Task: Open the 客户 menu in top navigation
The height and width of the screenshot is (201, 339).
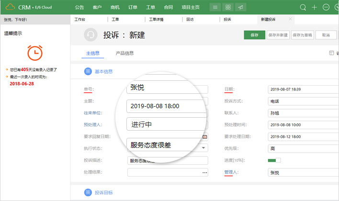Action: tap(97, 7)
